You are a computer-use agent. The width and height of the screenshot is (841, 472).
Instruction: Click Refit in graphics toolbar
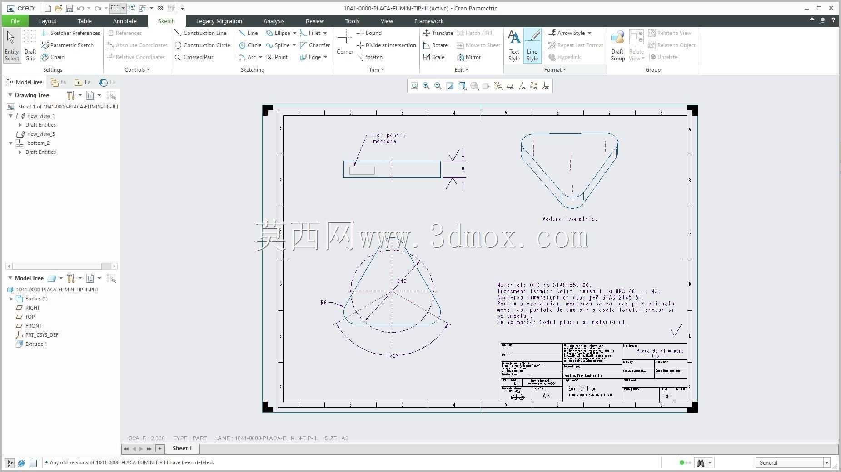pos(414,86)
